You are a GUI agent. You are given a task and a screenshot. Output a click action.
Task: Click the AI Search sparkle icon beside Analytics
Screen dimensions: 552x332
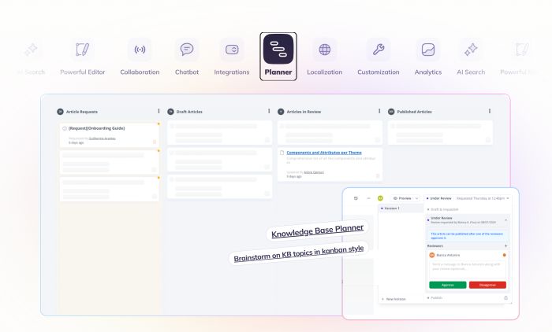471,50
